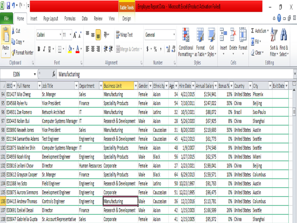Decrease font size with Shrink Font icon
This screenshot has width=297, height=223.
pyautogui.click(x=80, y=35)
